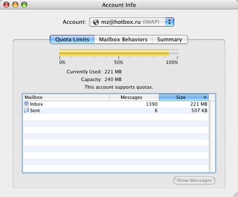Click the Inbox mailbox icon

pyautogui.click(x=26, y=104)
